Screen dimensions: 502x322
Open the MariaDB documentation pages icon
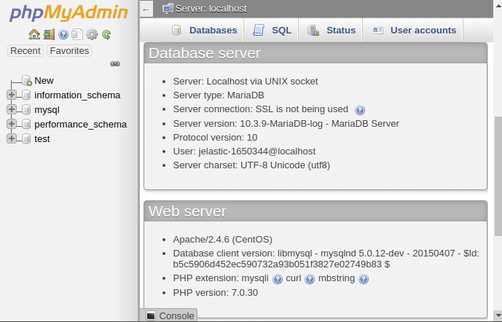coord(77,34)
